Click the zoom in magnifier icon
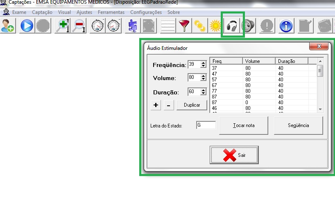 pyautogui.click(x=63, y=26)
